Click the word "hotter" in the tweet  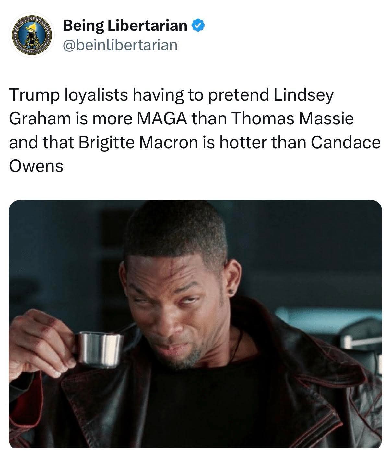[243, 142]
